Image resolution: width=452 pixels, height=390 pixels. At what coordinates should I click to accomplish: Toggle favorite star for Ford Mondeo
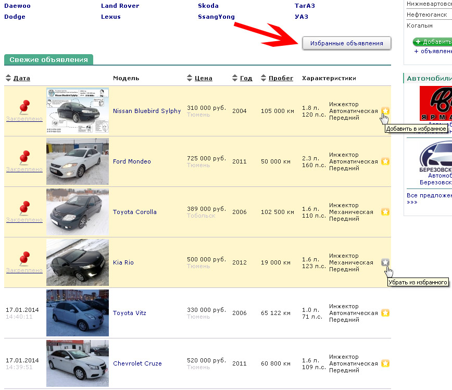pyautogui.click(x=385, y=161)
